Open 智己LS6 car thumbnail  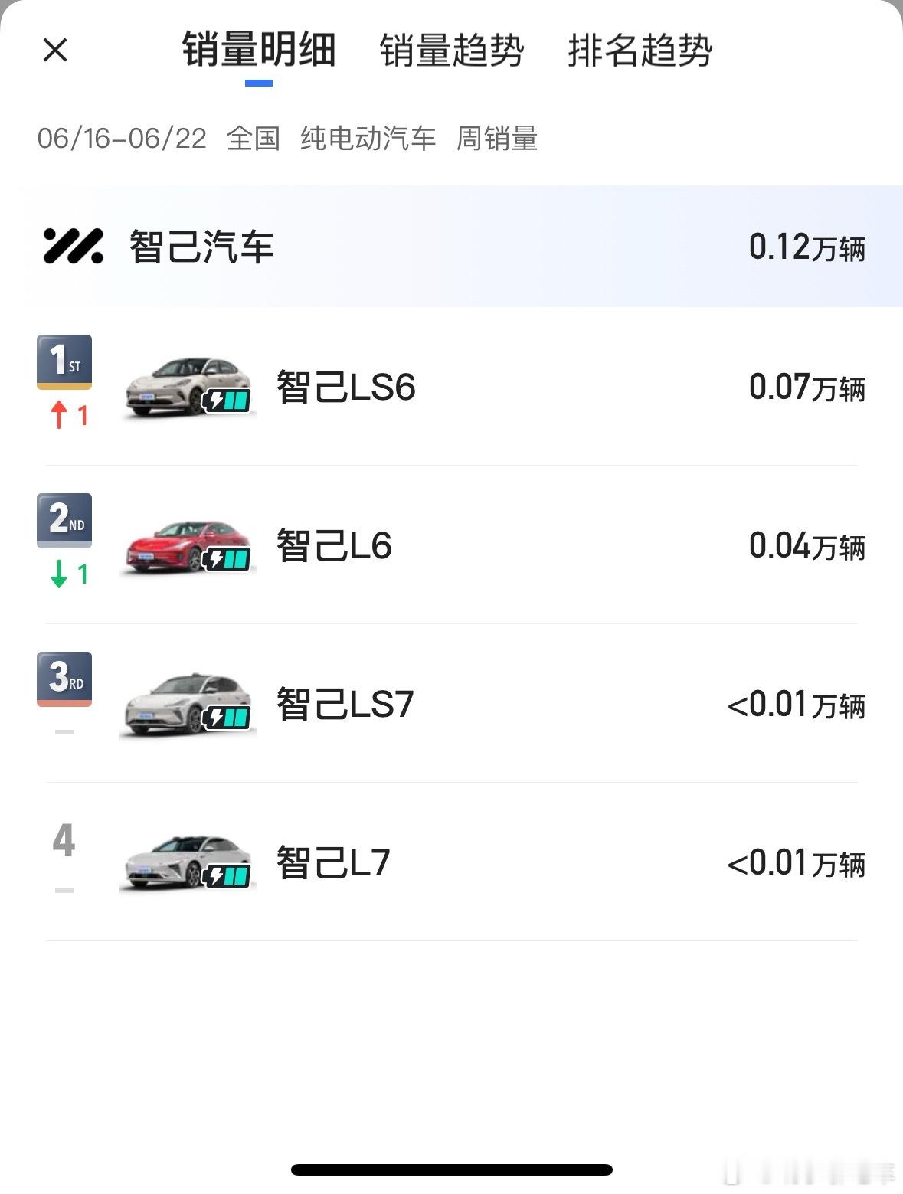click(188, 388)
